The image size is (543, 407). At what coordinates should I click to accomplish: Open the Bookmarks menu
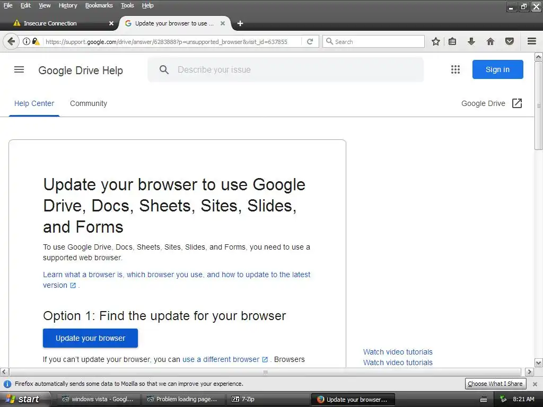point(99,5)
